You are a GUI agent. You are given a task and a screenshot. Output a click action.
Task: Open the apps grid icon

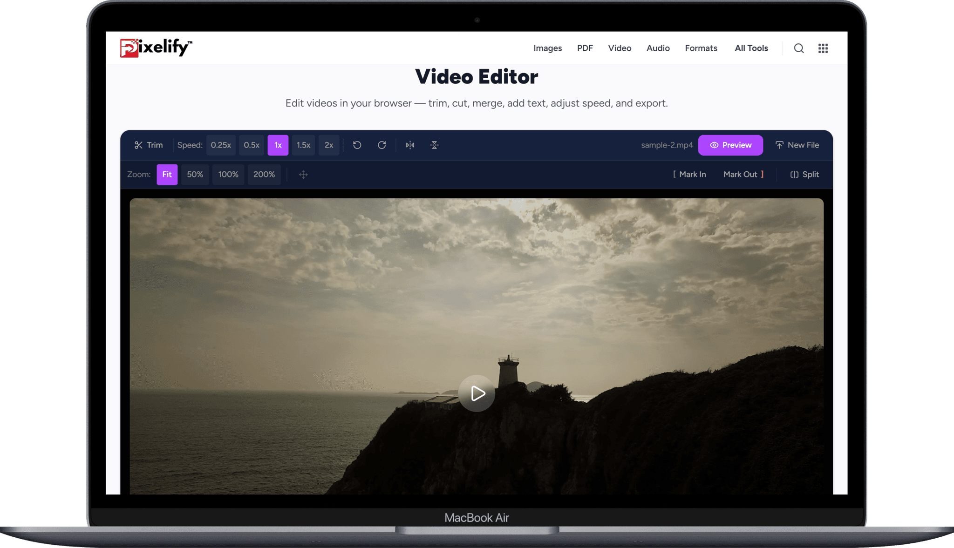[x=823, y=48]
